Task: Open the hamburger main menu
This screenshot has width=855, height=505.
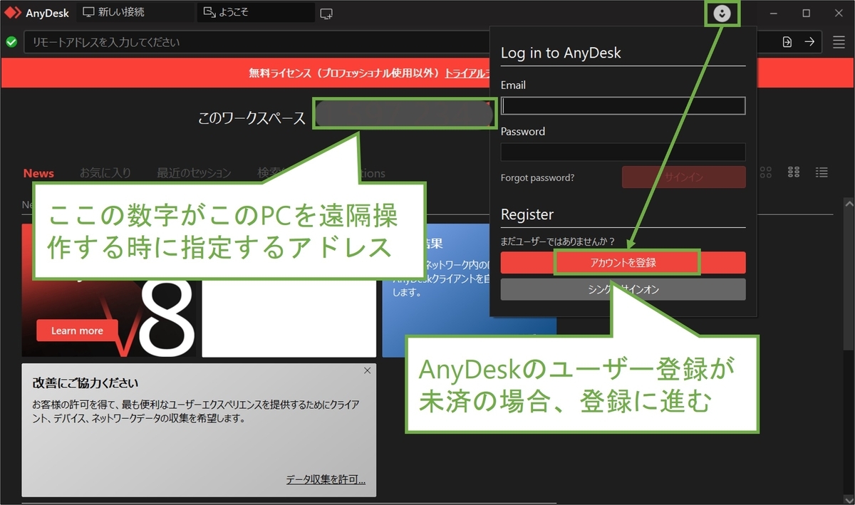Action: [839, 42]
